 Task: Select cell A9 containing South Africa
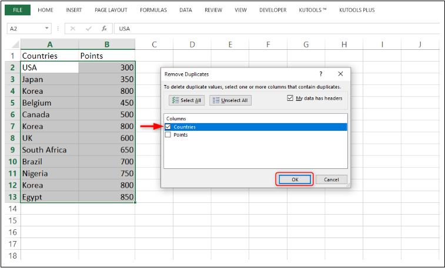pyautogui.click(x=49, y=150)
